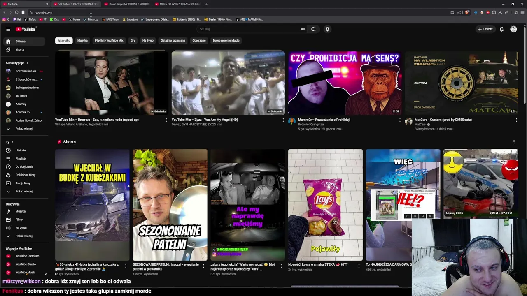Open Polubione filmy liked videos
This screenshot has height=296, width=527.
[25, 175]
